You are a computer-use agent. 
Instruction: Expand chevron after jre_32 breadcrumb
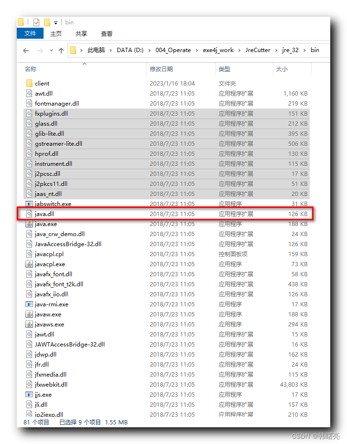(x=304, y=50)
